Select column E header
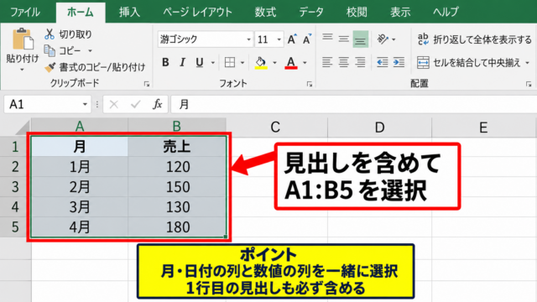This screenshot has width=537, height=302. point(483,127)
